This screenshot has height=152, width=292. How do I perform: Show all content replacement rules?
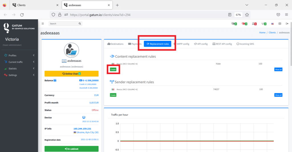pyautogui.click(x=278, y=70)
